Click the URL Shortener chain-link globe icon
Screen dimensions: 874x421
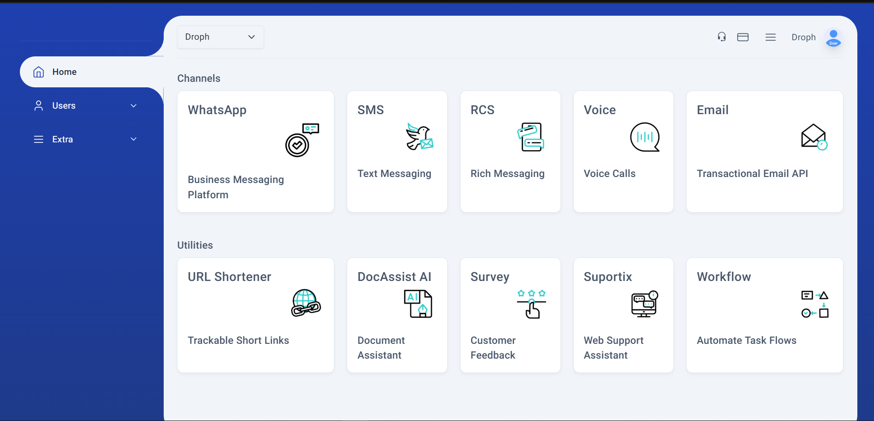305,304
